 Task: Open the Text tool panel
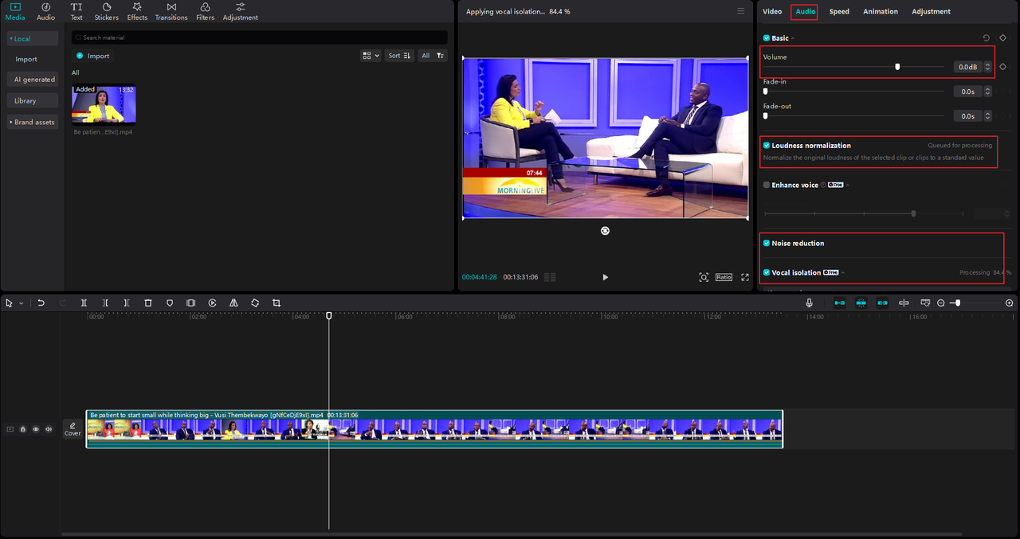[76, 11]
